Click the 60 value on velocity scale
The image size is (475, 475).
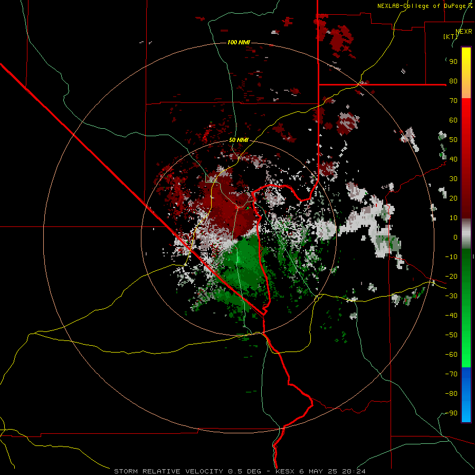click(x=453, y=120)
